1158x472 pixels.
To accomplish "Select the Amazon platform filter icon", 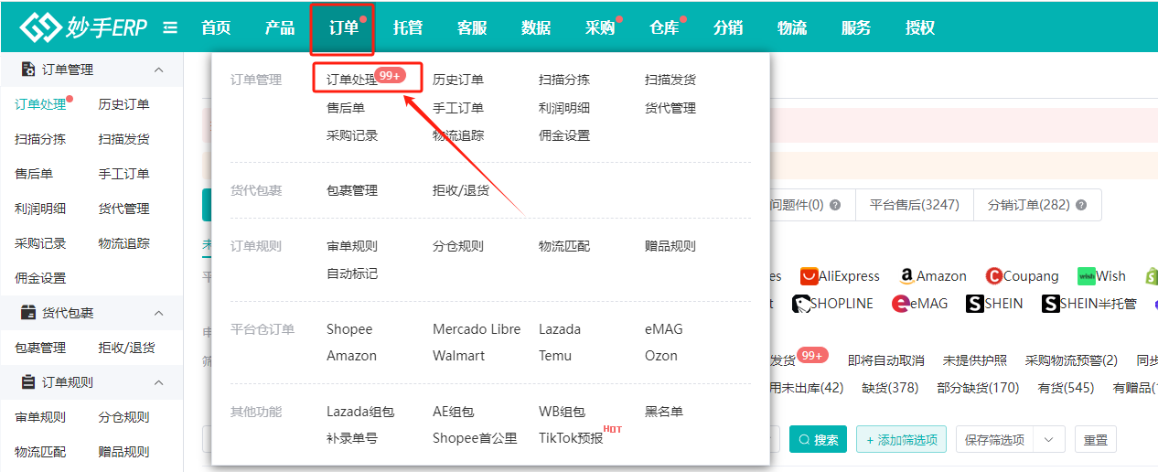I will click(x=907, y=276).
